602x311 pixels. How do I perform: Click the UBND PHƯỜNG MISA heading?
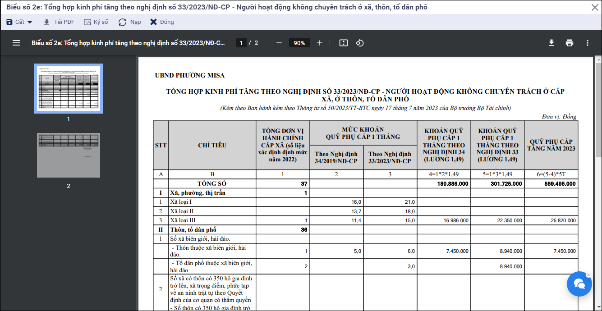click(x=190, y=75)
